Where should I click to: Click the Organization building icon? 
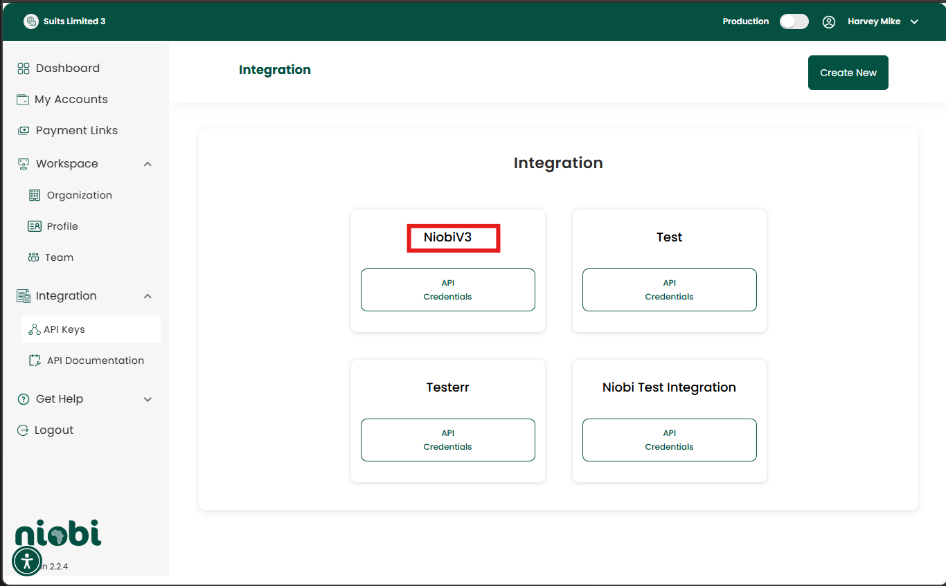point(34,194)
